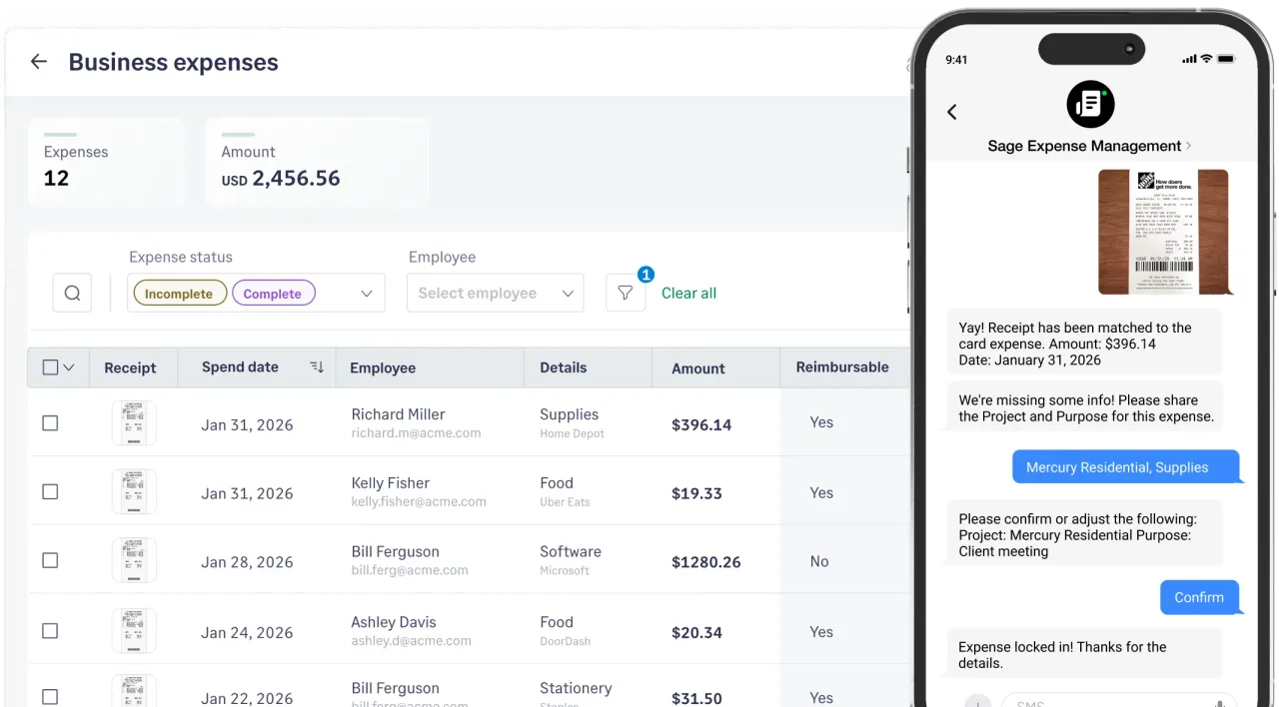The width and height of the screenshot is (1279, 707).
Task: Tap the SMS message input field
Action: point(1119,701)
